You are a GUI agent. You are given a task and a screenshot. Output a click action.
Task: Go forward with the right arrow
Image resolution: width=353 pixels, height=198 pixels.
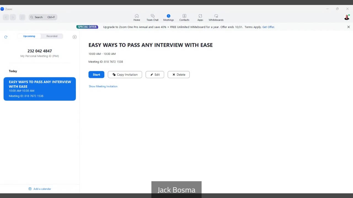tap(13, 17)
